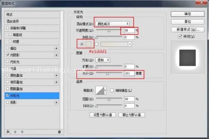Move effect down with arrow icon
The height and width of the screenshot is (139, 209).
point(22,132)
